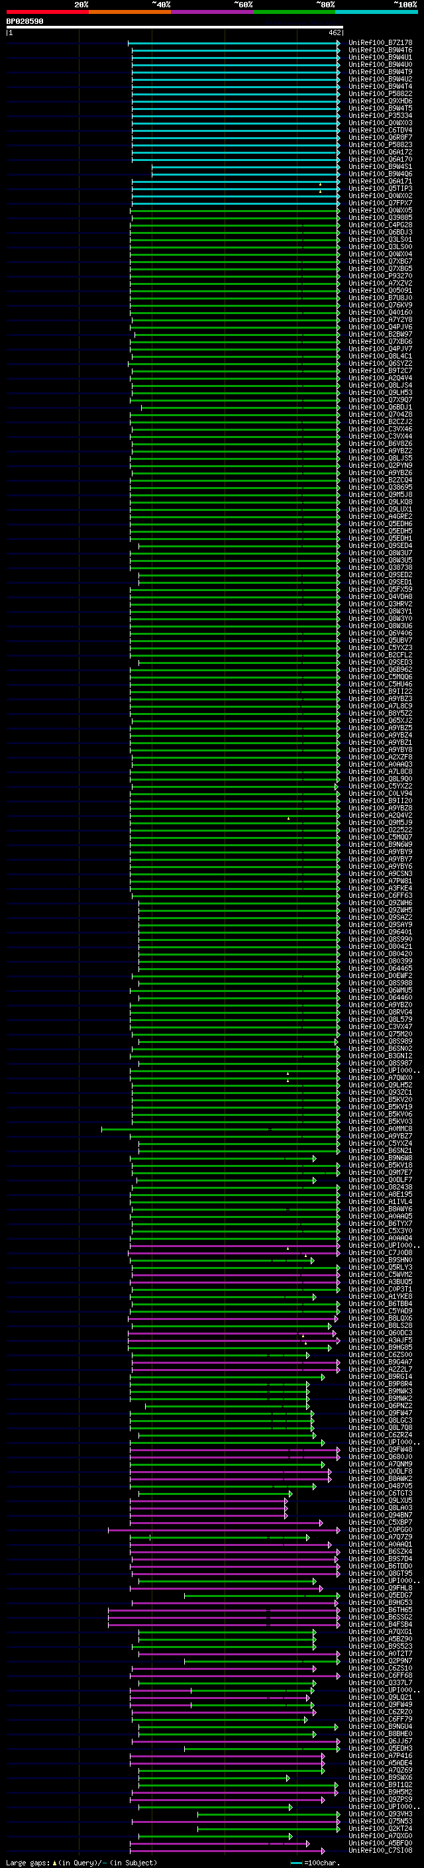Select the UniRef100_Q6A170 label

tap(380, 159)
